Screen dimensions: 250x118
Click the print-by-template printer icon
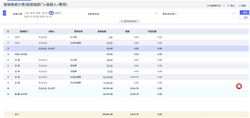(208, 6)
